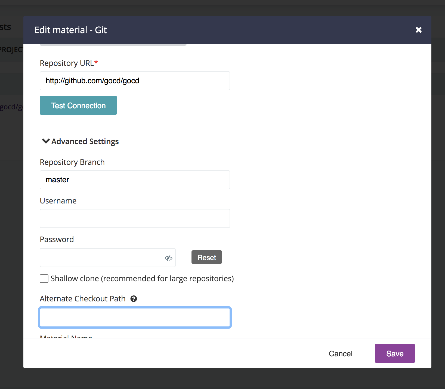
Task: Close the Edit material dialog
Action: tap(419, 30)
